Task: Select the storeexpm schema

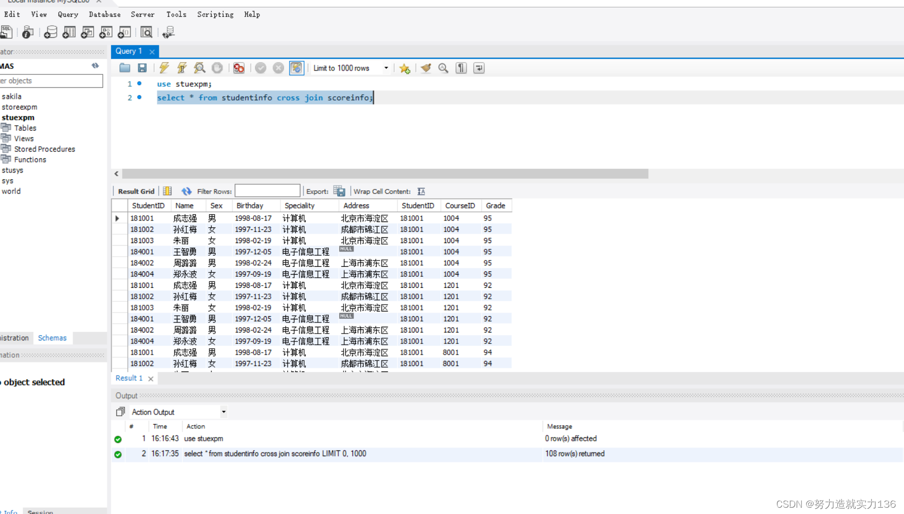Action: click(19, 107)
